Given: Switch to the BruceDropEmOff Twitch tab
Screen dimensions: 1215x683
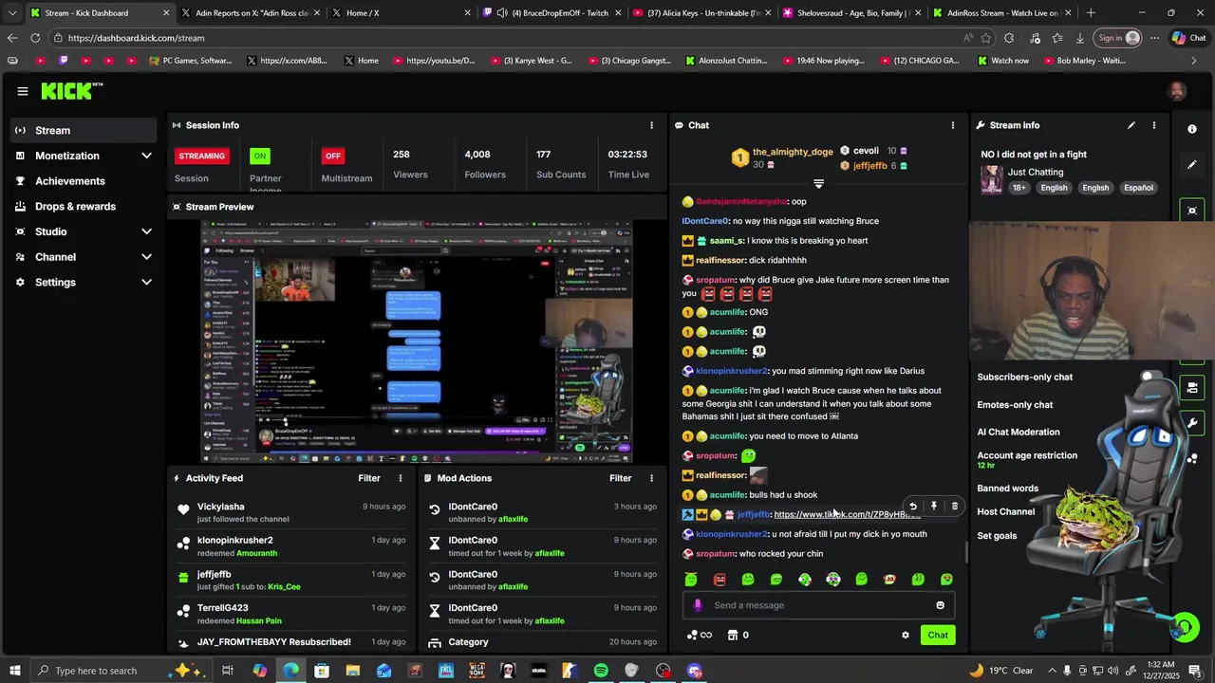Looking at the screenshot, I should [x=551, y=13].
